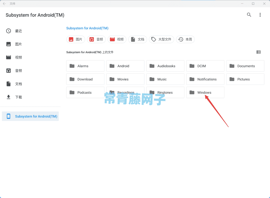Open the Movies folder label

pos(123,79)
